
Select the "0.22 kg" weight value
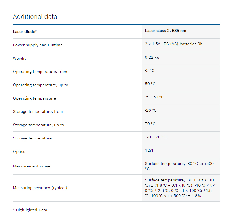pos(152,57)
